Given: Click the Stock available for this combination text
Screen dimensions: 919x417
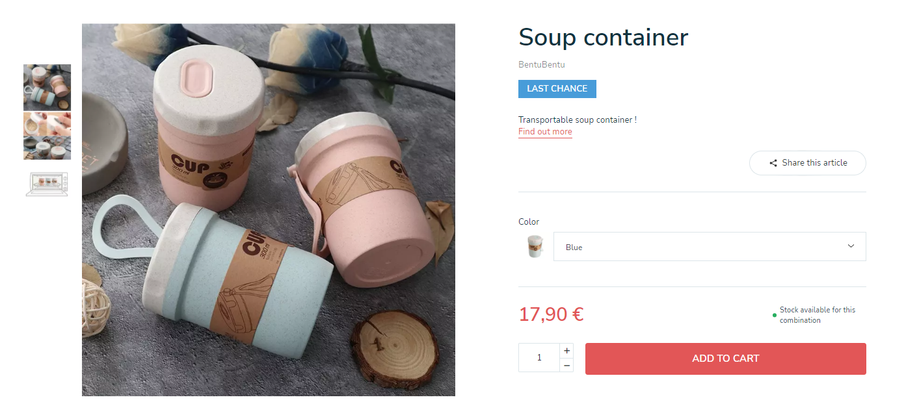Looking at the screenshot, I should pyautogui.click(x=818, y=315).
